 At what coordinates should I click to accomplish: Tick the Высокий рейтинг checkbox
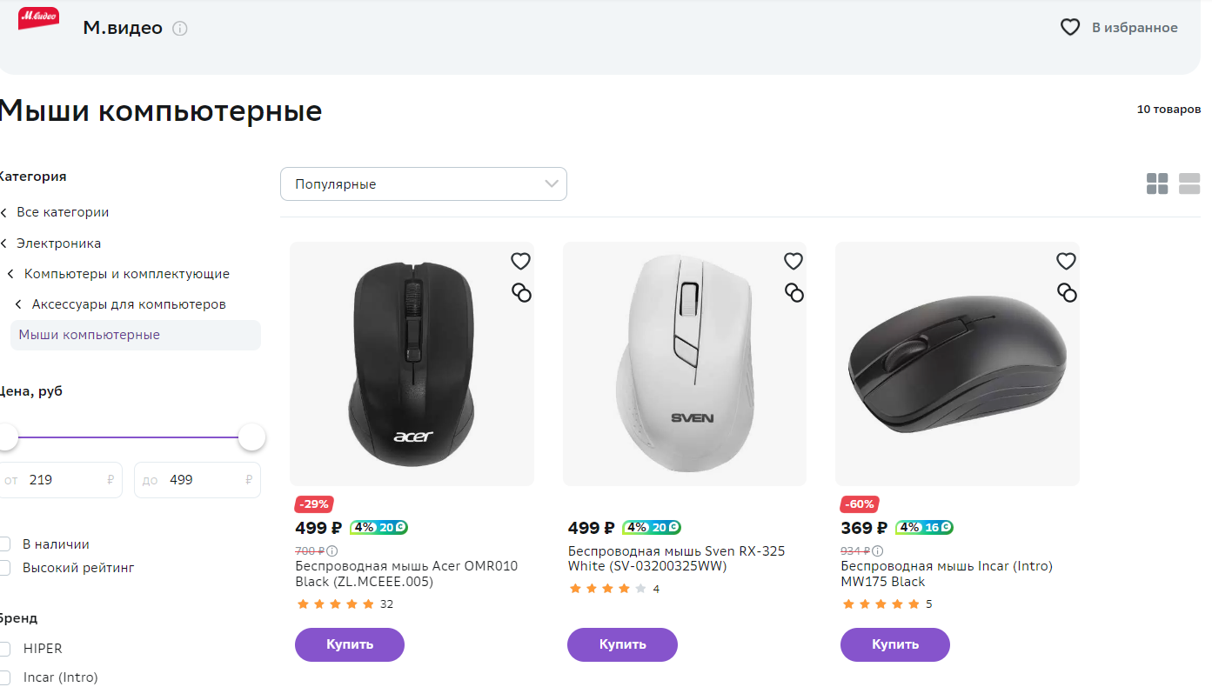pos(4,568)
